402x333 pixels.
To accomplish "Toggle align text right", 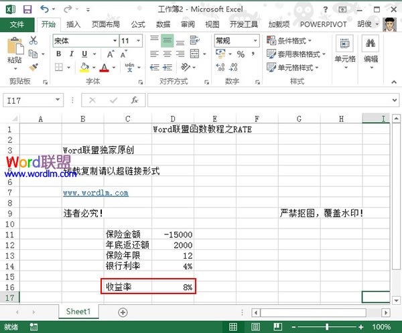I will (180, 54).
